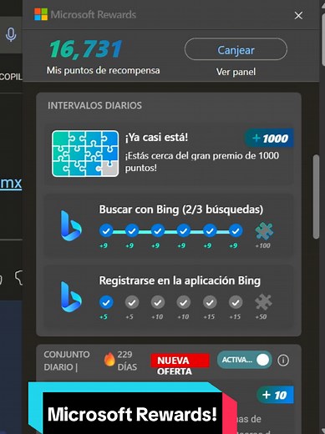325x434 pixels.
Task: Click the microphone voice search icon
Action: point(11,34)
